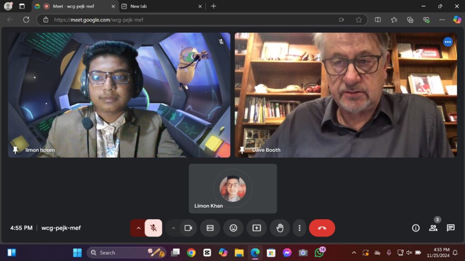Open options on Dave Booth's video tile

click(x=448, y=42)
